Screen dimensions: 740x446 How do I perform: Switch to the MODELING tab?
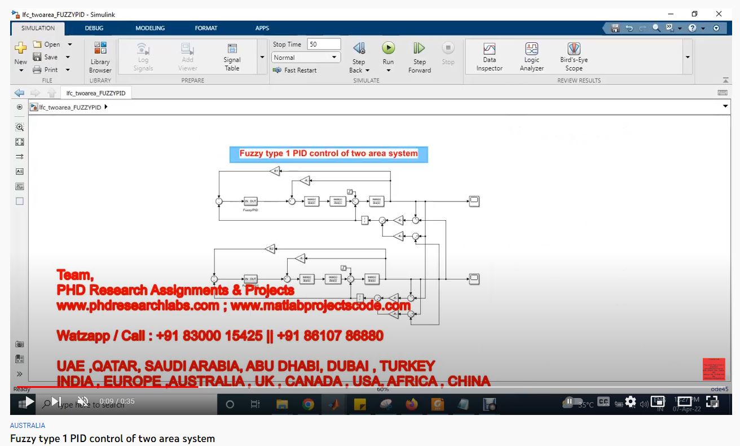[150, 28]
